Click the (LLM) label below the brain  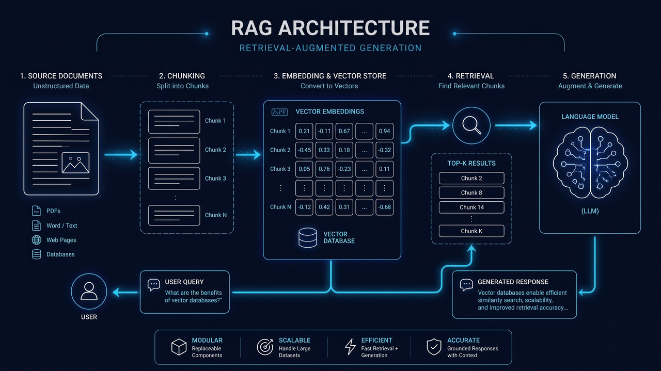[x=590, y=211]
